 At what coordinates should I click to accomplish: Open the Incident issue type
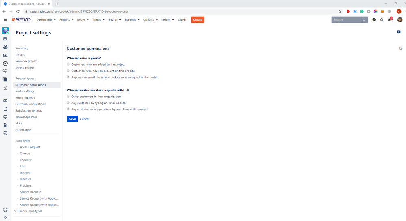tap(25, 173)
